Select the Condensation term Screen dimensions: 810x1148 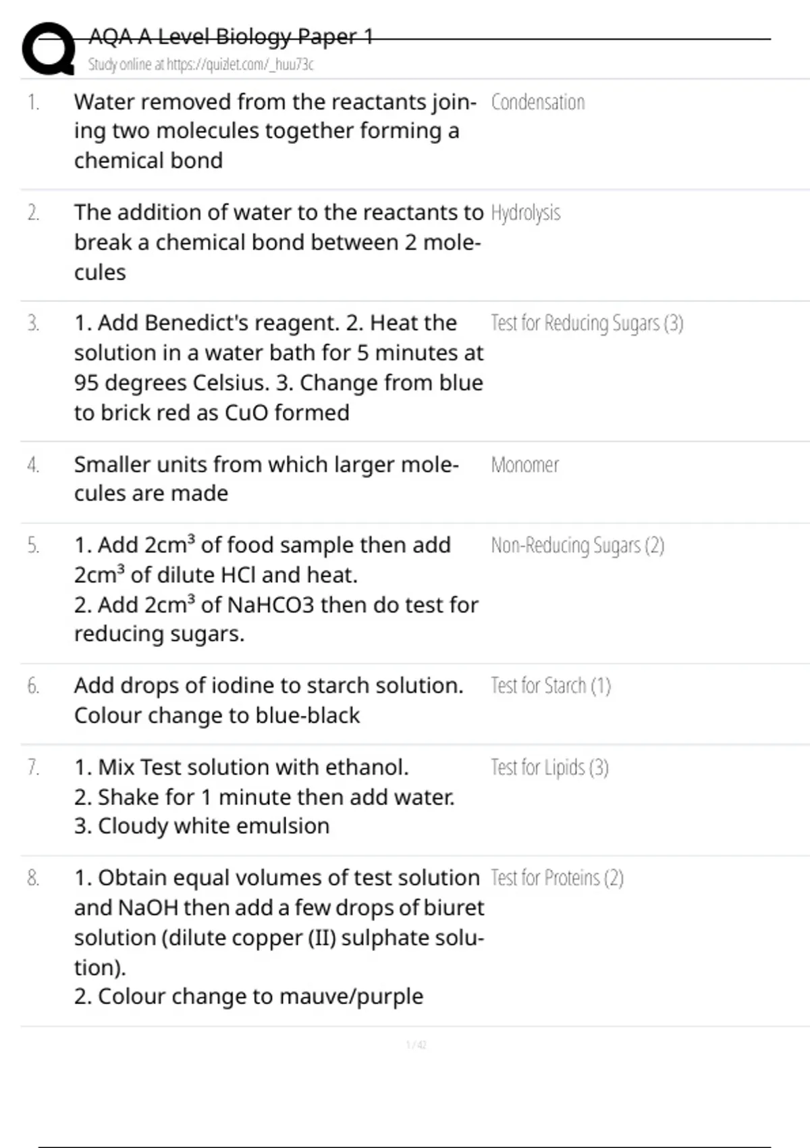537,102
